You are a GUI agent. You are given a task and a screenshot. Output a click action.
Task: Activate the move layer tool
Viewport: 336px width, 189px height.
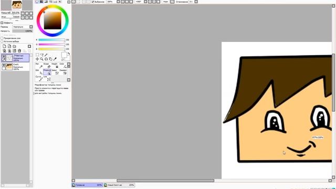coord(37,59)
